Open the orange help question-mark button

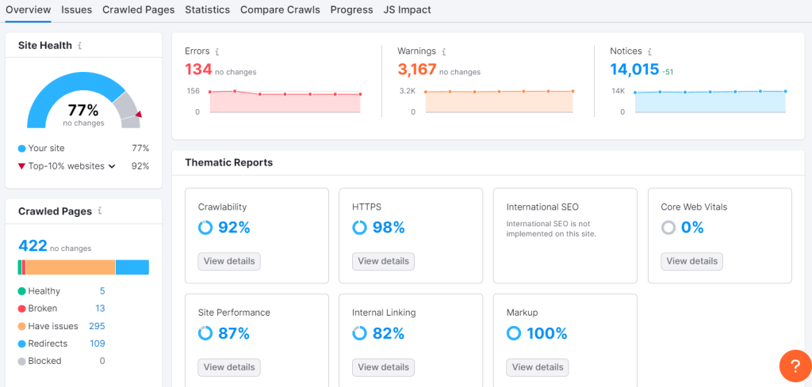[795, 366]
